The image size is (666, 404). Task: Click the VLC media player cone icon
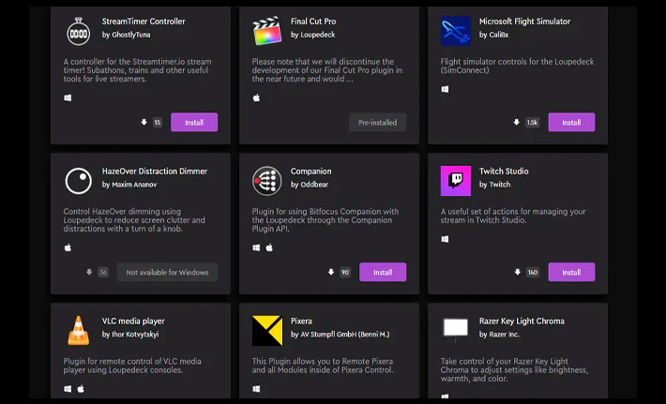pos(79,331)
